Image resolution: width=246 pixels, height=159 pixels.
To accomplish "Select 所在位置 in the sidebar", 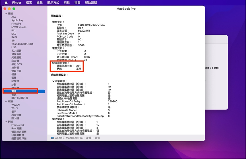I will pos(16,115).
